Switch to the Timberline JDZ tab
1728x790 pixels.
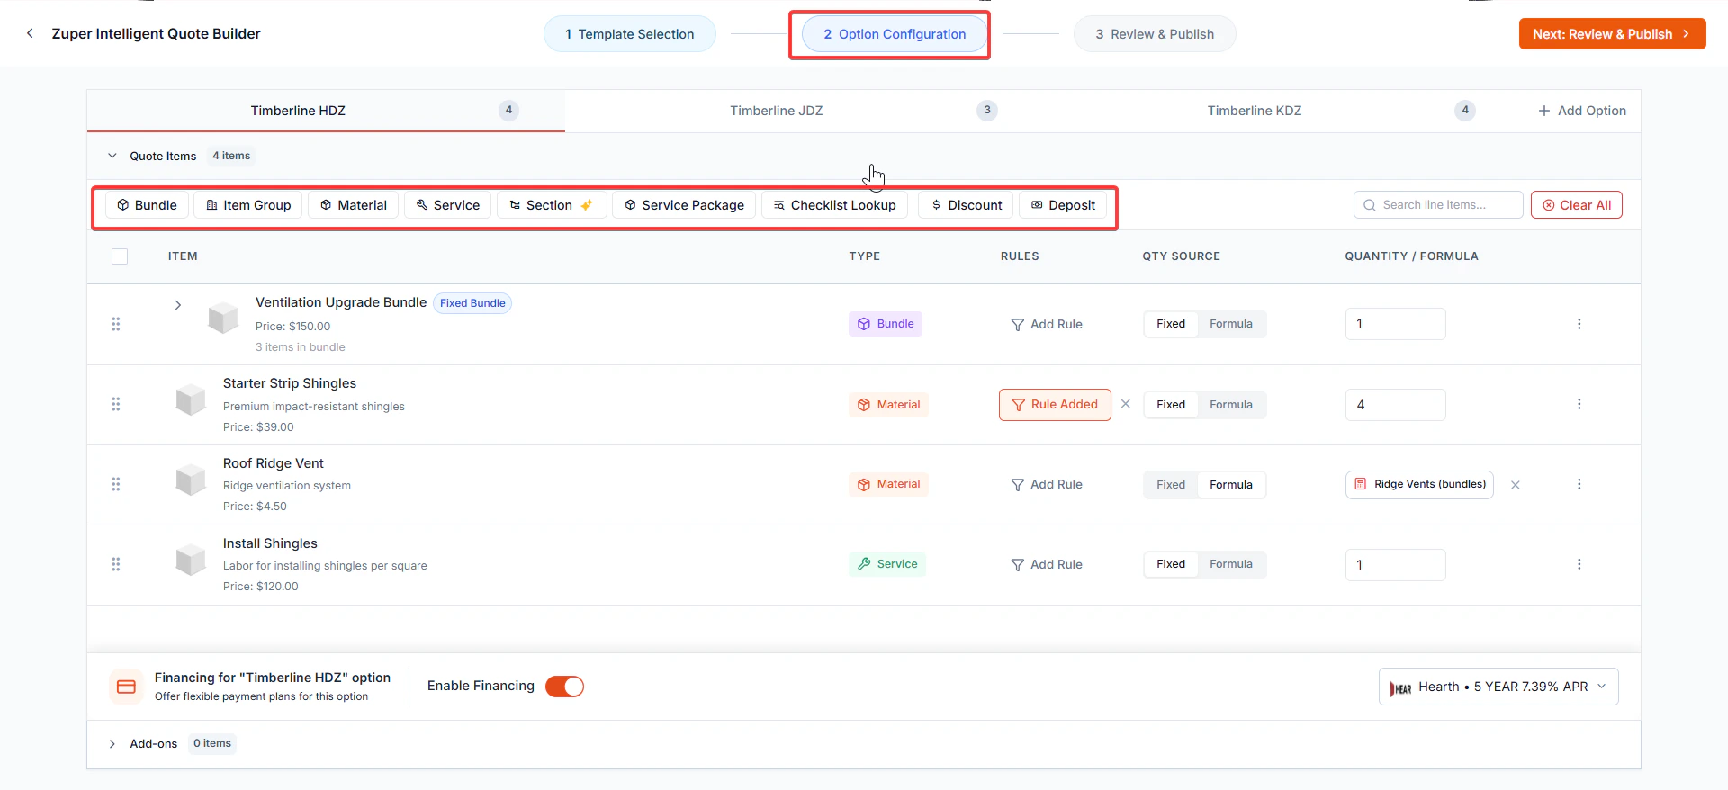coord(804,111)
